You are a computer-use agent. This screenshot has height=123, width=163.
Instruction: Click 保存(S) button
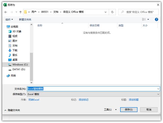[129, 110]
